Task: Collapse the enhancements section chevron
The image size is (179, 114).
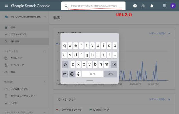Action: pos(44,82)
